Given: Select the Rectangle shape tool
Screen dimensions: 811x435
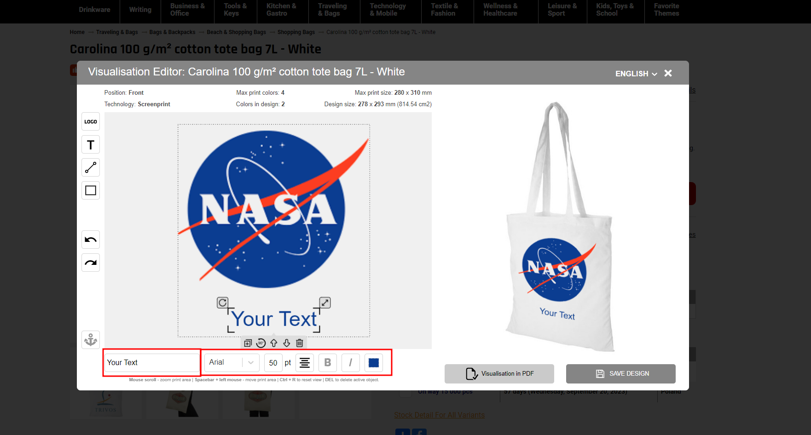Looking at the screenshot, I should 91,190.
